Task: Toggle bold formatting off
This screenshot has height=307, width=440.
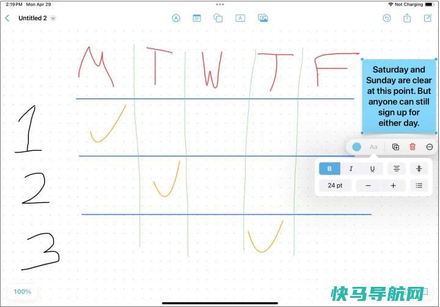Action: click(329, 168)
